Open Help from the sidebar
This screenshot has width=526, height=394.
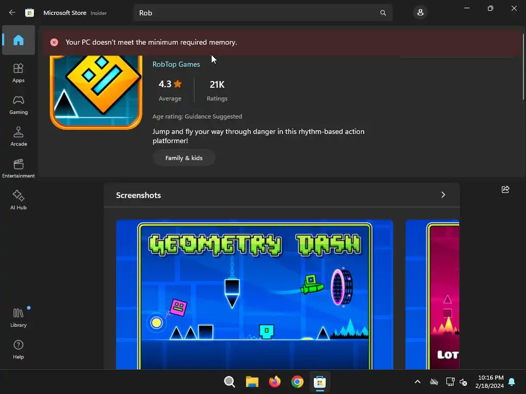pos(18,349)
